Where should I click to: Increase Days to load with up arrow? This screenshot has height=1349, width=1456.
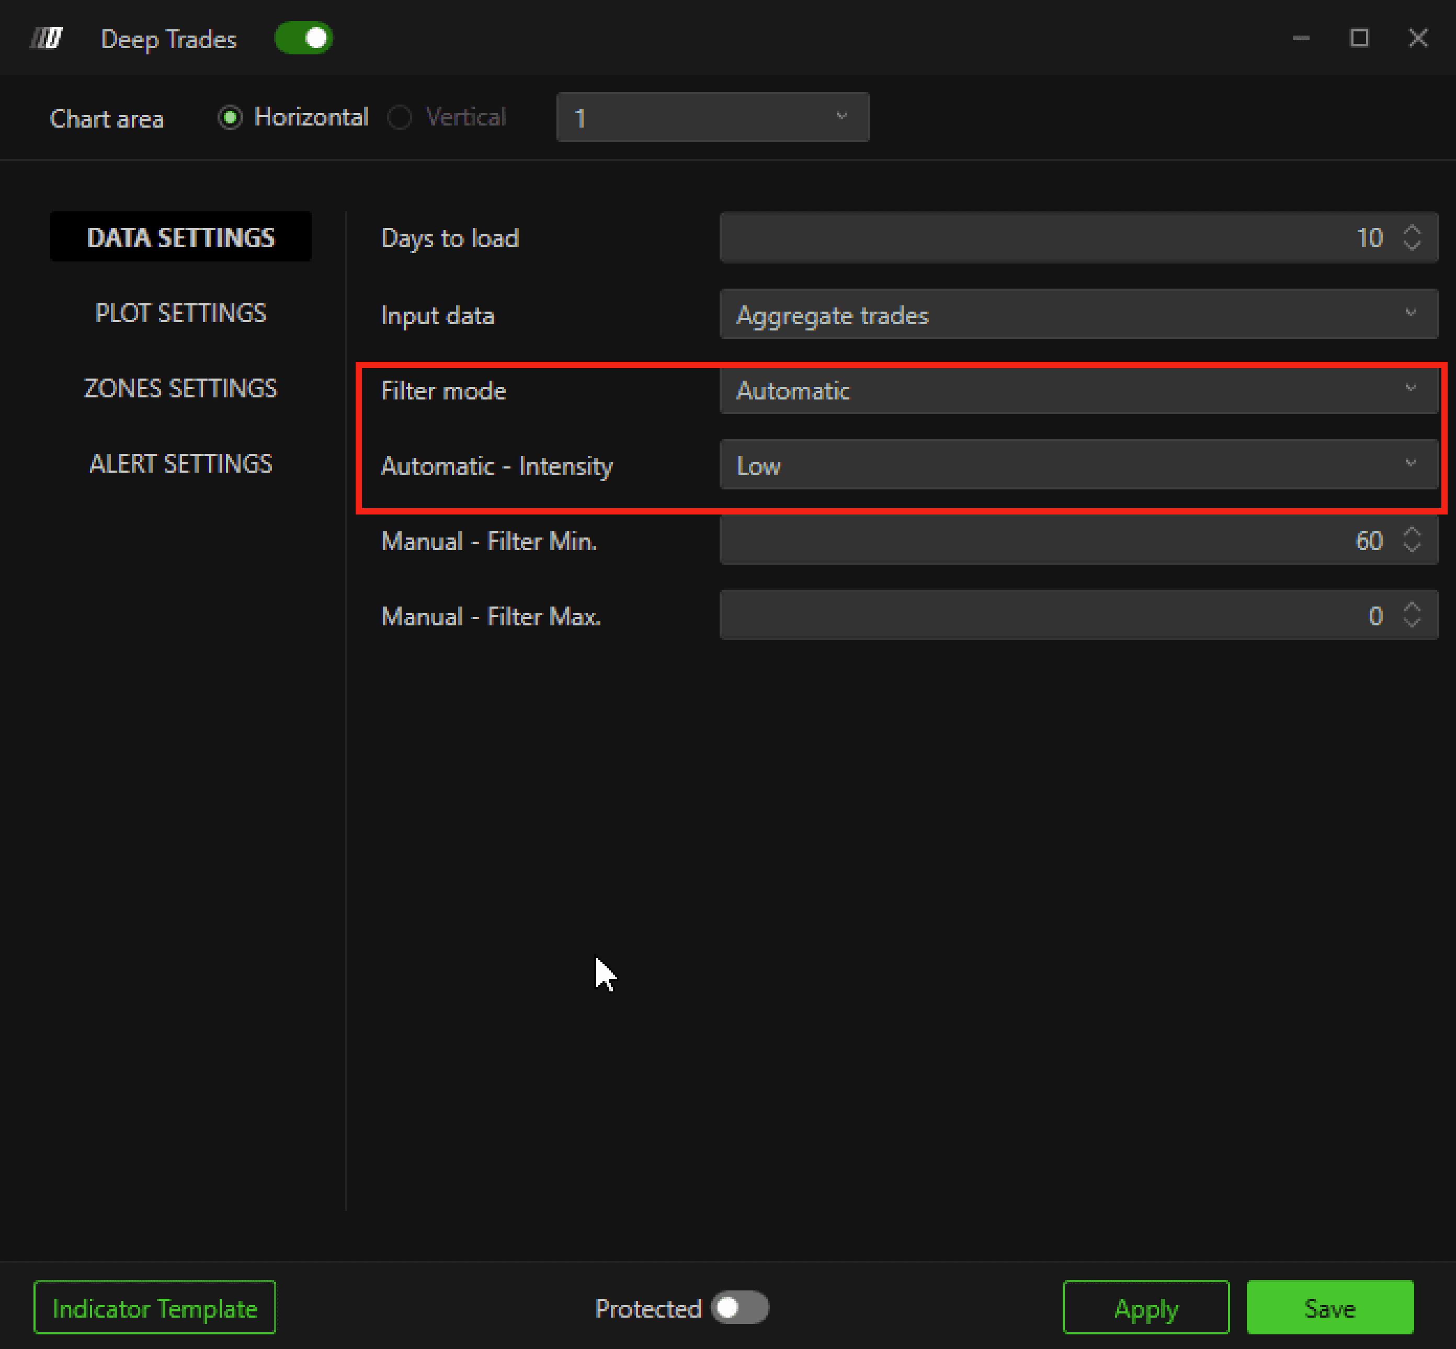pos(1412,230)
